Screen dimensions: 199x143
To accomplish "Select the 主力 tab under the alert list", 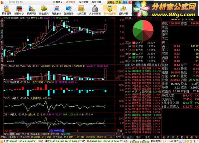I will pyautogui.click(x=129, y=137).
